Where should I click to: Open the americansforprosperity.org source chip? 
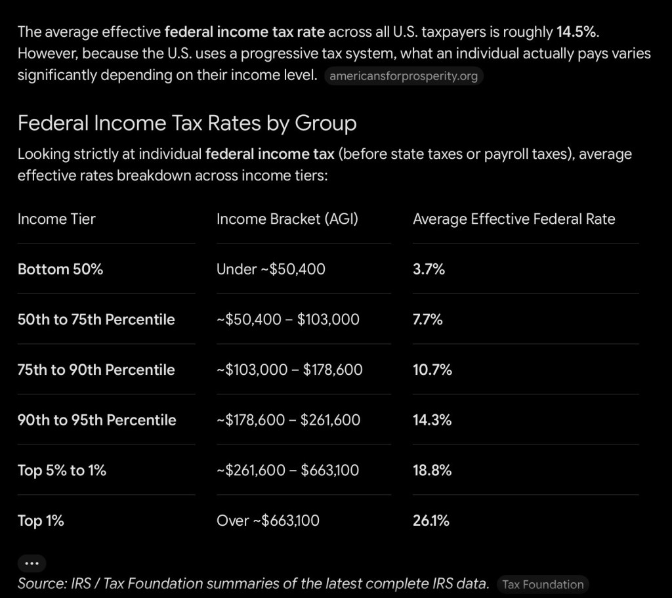404,76
